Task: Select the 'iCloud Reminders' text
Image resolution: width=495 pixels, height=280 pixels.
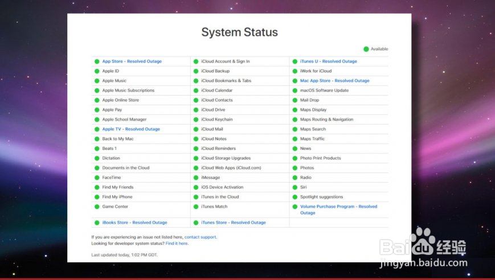Action: coord(219,149)
